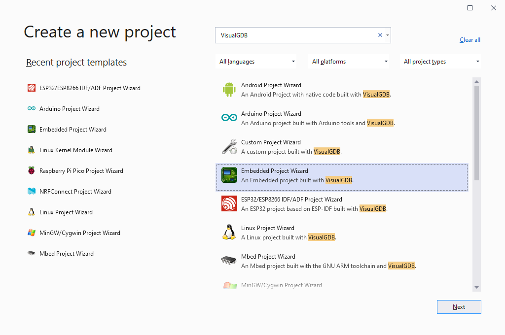The width and height of the screenshot is (505, 335).
Task: Click the results list vertical scrollbar thumb
Action: pyautogui.click(x=477, y=133)
